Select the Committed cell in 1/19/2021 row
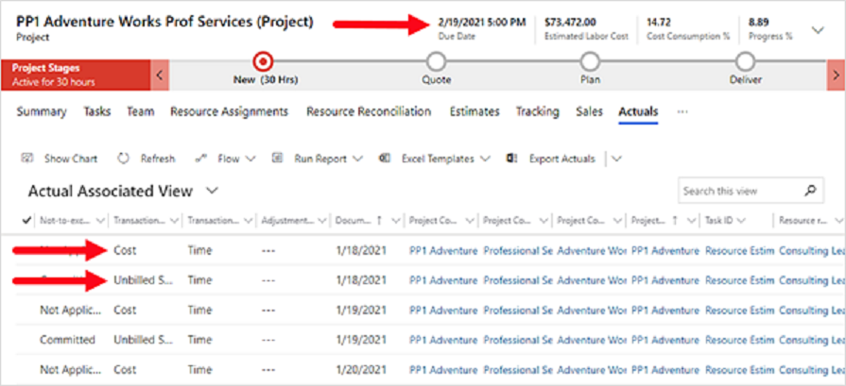 (67, 340)
